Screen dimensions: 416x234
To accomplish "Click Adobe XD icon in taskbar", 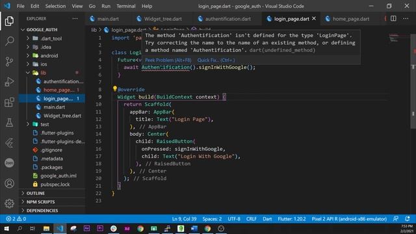I will pyautogui.click(x=127, y=228).
